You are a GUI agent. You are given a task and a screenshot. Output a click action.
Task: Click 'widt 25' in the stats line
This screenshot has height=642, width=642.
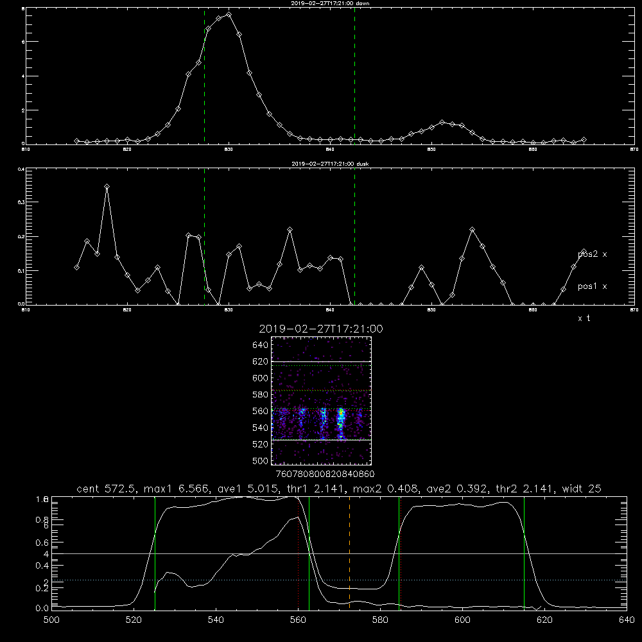[582, 489]
